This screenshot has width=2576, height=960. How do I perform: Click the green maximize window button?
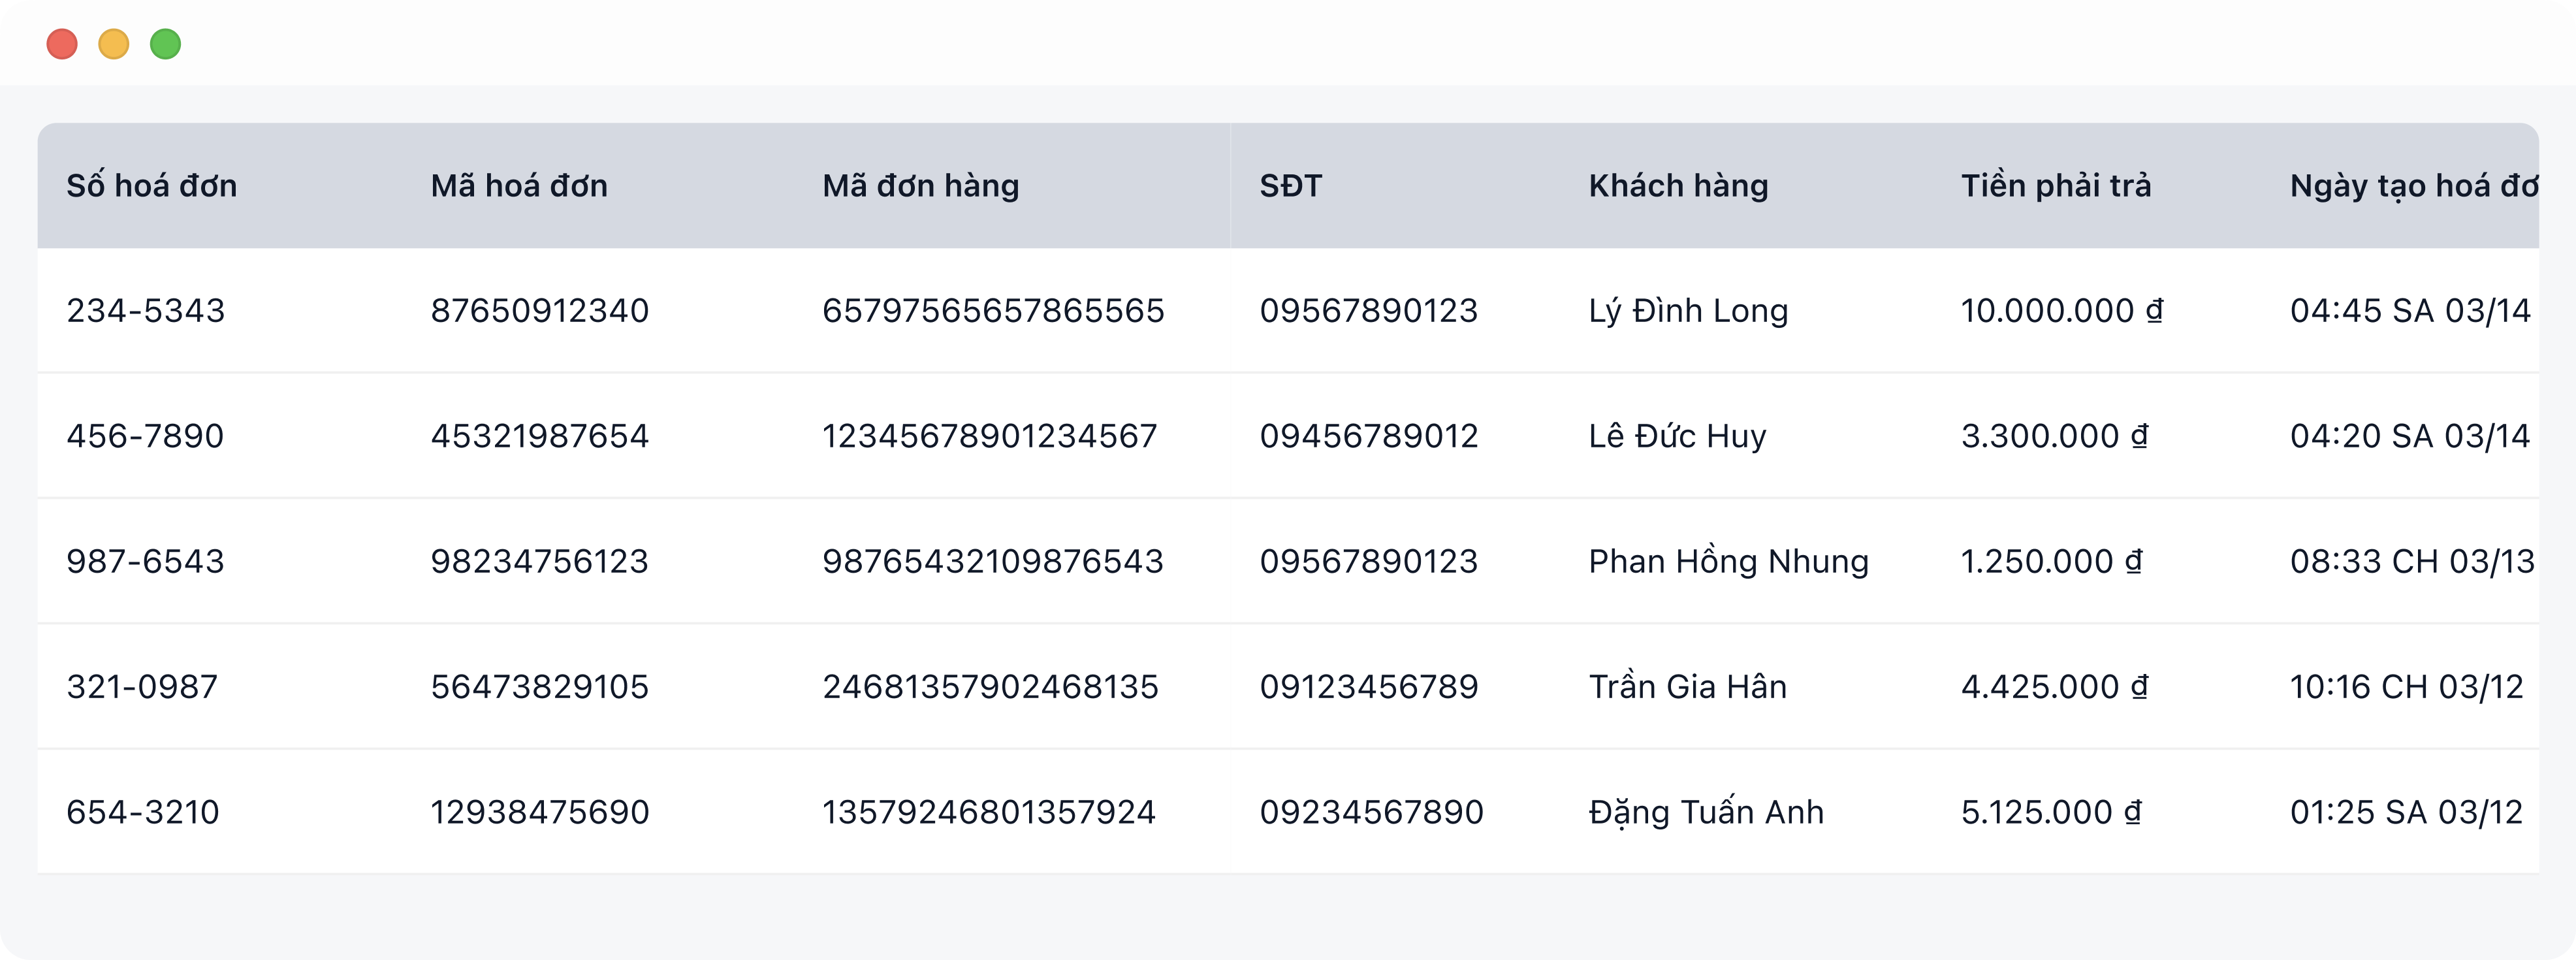click(x=166, y=44)
